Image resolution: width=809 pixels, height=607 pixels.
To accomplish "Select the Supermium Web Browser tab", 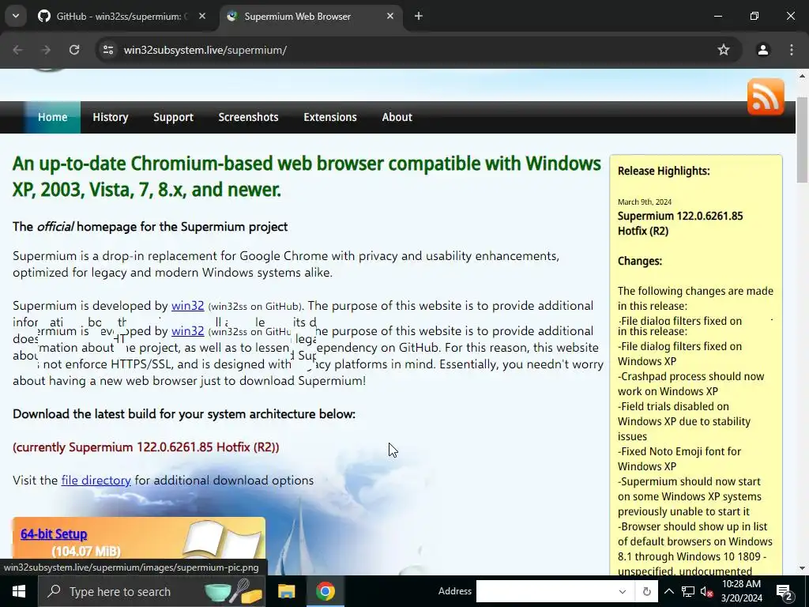I will tap(311, 17).
